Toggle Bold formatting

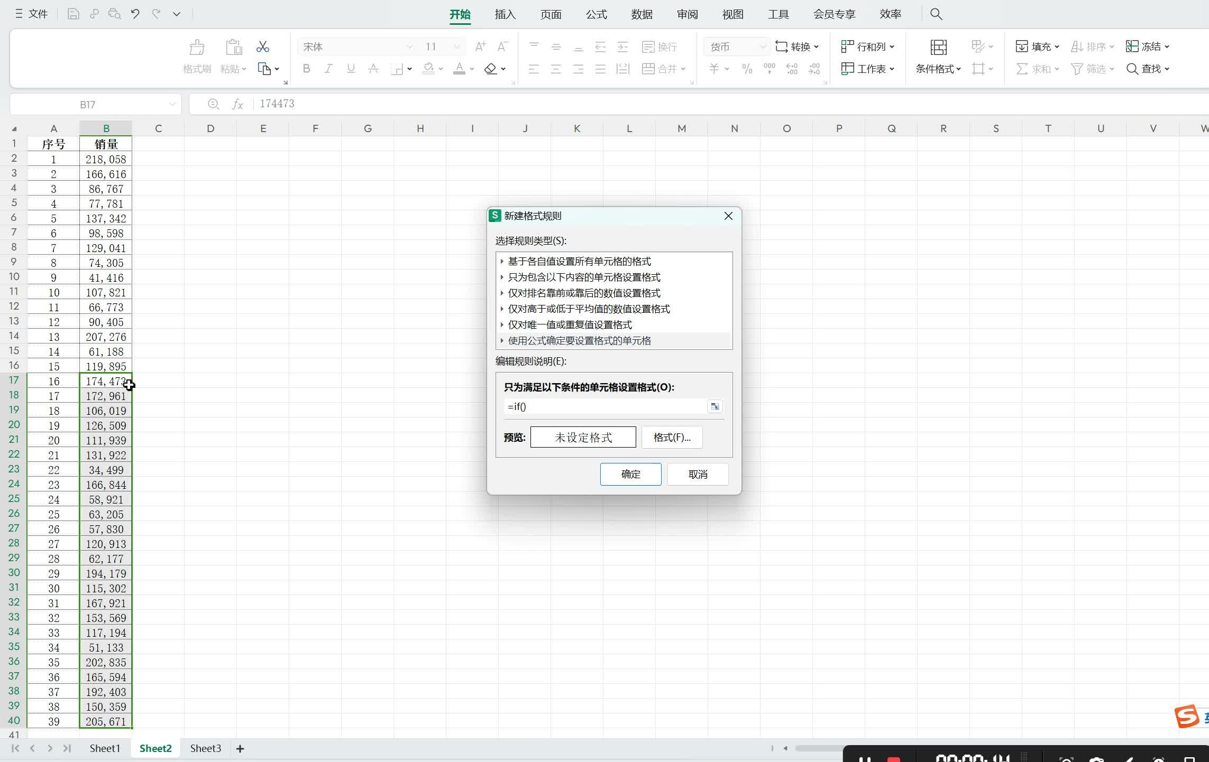pyautogui.click(x=306, y=69)
